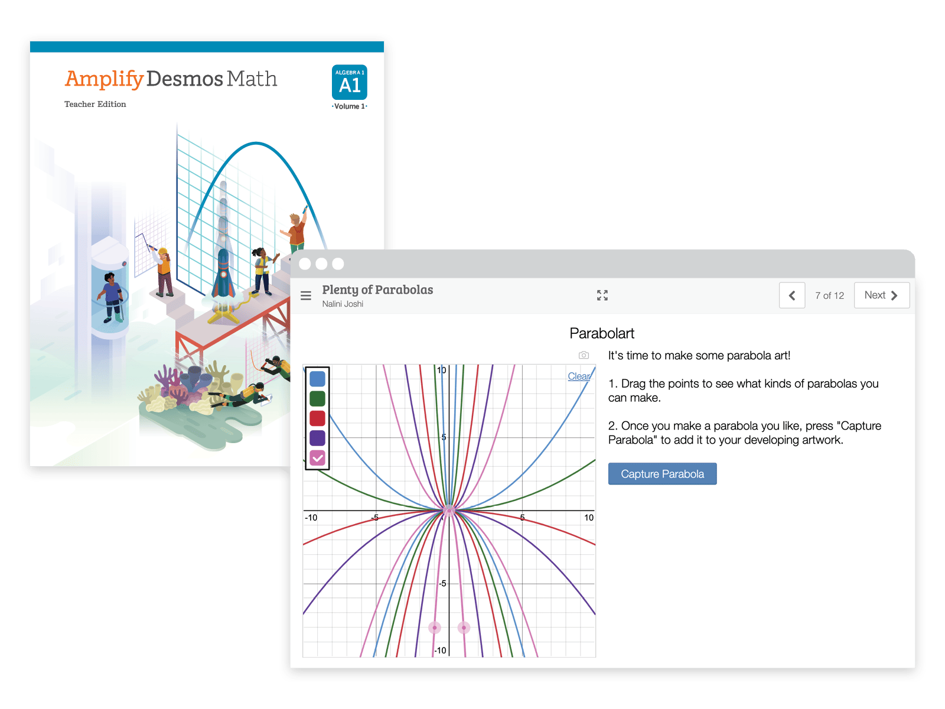Click the Plenty of Parabolas title
Image resolution: width=945 pixels, height=709 pixels.
[377, 290]
